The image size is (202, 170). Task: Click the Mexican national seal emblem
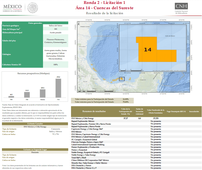point(33,8)
